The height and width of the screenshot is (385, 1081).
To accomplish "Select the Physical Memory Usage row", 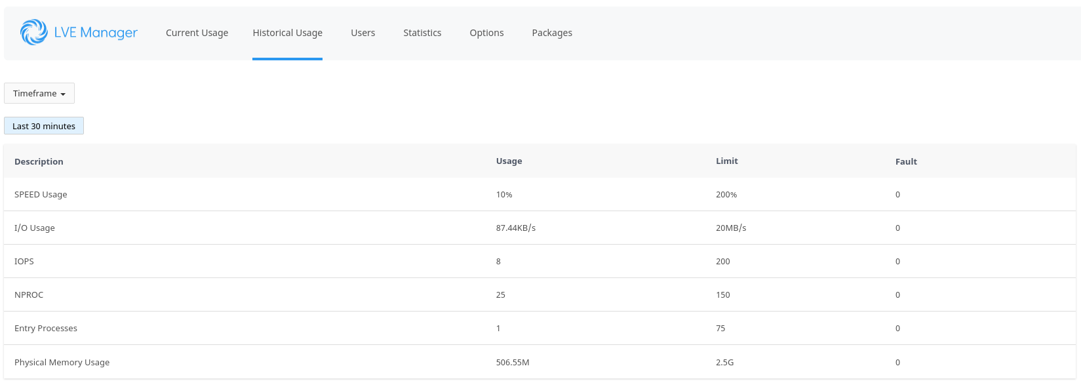I will click(540, 362).
